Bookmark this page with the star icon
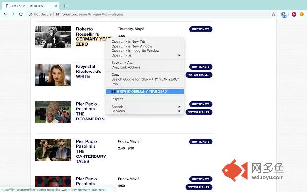This screenshot has height=192, width=307. [x=273, y=14]
